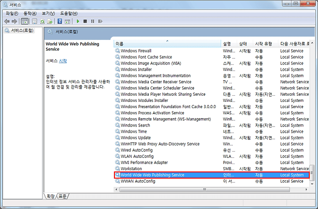This screenshot has width=318, height=209.
Task: Select the Wired AutoConfig service name
Action: coord(136,150)
